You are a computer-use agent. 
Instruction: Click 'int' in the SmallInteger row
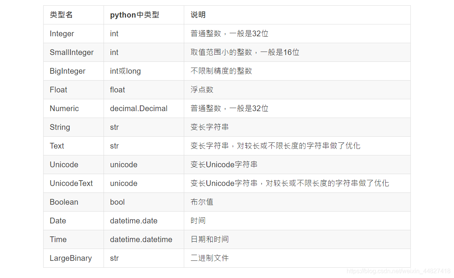[x=114, y=52]
